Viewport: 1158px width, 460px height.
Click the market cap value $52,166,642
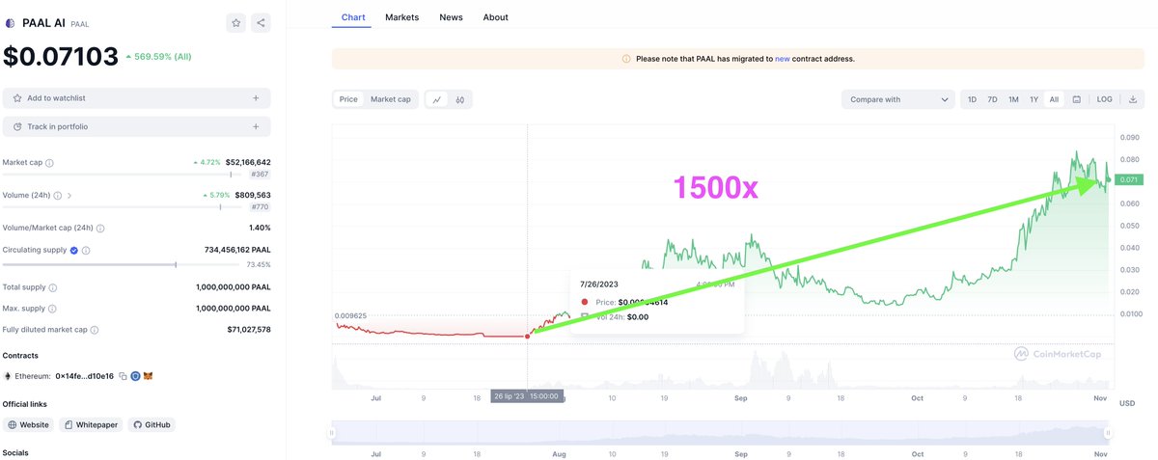click(248, 163)
